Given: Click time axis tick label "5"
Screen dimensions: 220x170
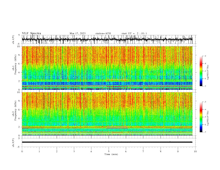Looking at the screenshot, I should (109, 151).
